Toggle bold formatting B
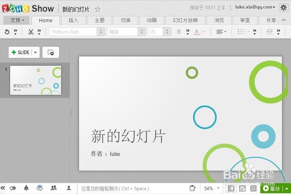Image resolution: width=291 pixels, height=194 pixels. (179, 32)
